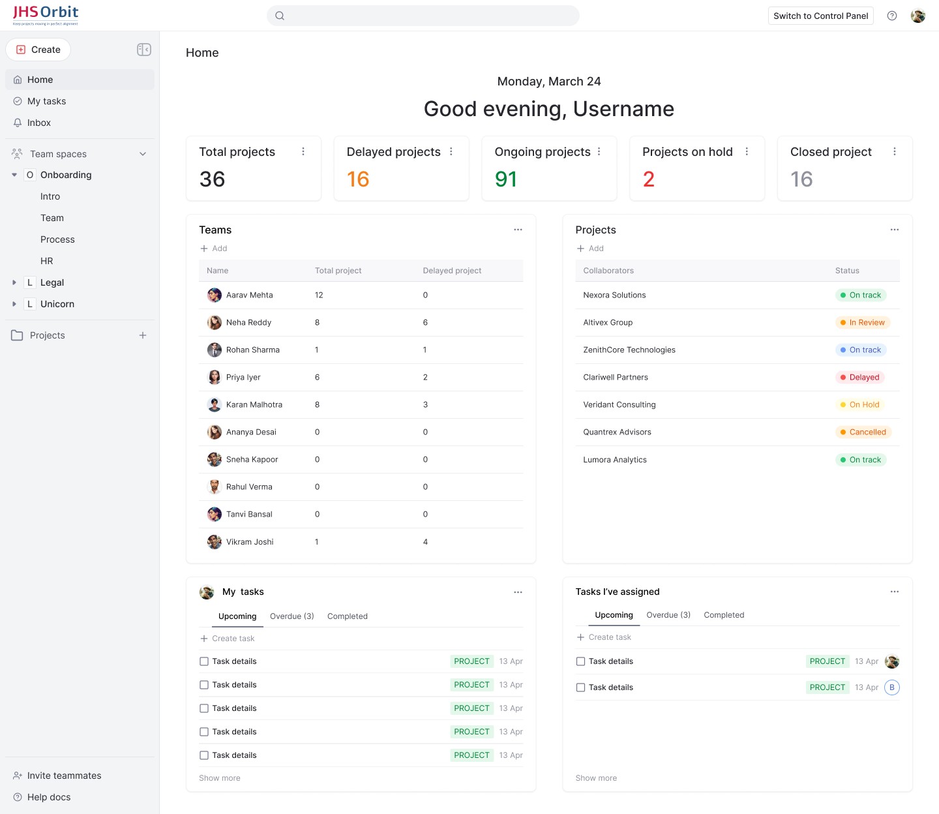Check the second Task details checkbox in My tasks
Viewport: 939px width, 814px height.
click(x=204, y=685)
